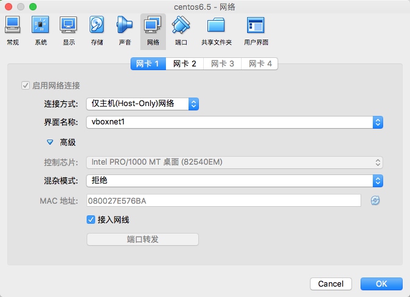Switch to the 网卡 3 tab

[x=222, y=64]
